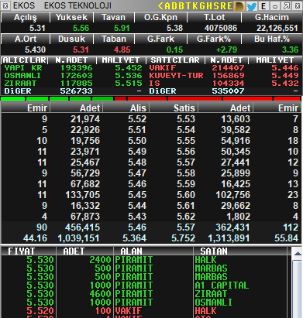Click the G.Hacim value 22,126,551
Image resolution: width=303 pixels, height=318 pixels.
(277, 28)
